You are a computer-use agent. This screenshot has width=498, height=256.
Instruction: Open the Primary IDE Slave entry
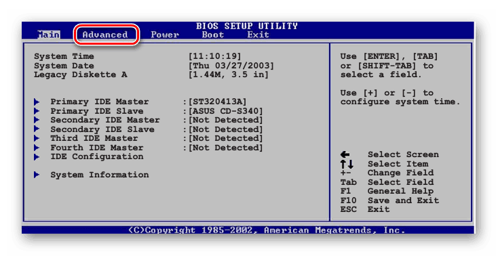click(x=97, y=111)
